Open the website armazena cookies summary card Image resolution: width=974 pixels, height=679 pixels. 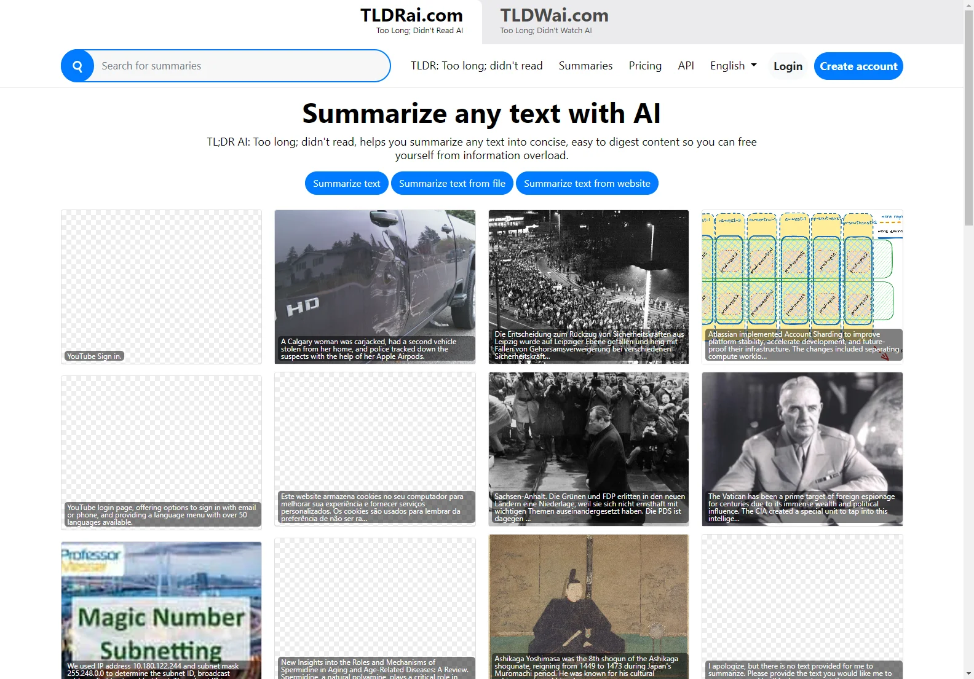[375, 449]
